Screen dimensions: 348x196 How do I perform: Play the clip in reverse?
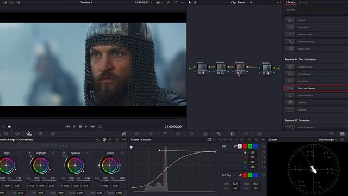(74, 127)
